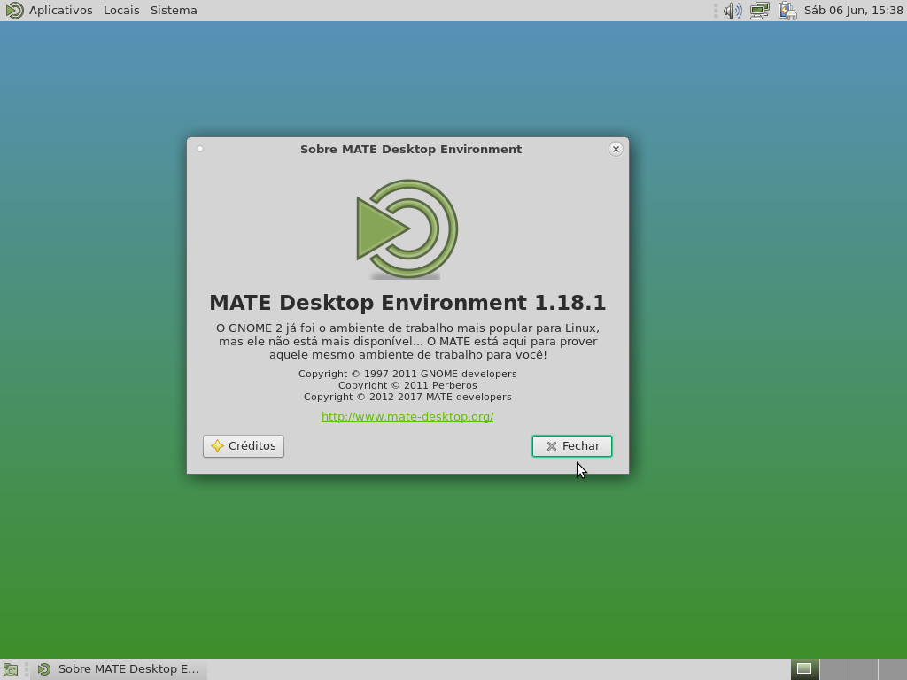907x680 pixels.
Task: Click the show desktop icon in bottom panel
Action: pos(11,669)
